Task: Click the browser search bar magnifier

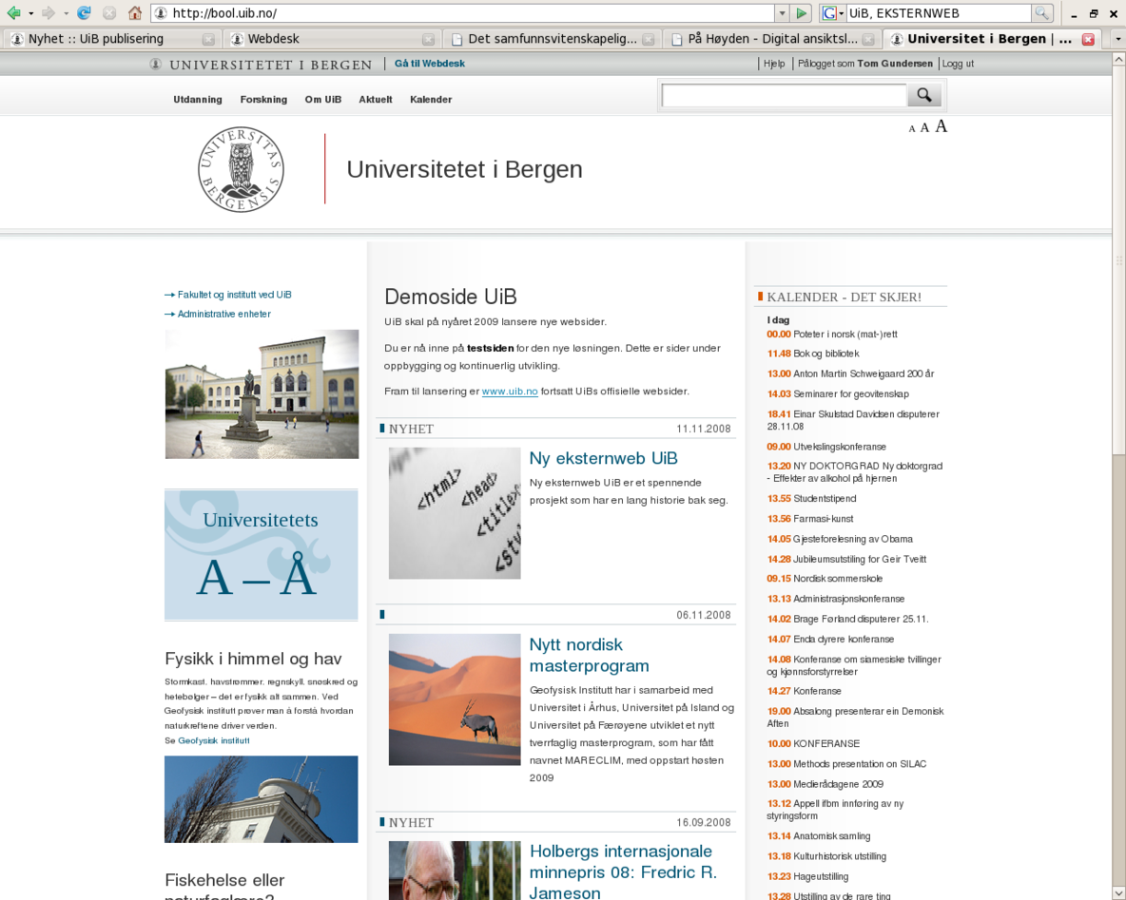Action: tap(1042, 13)
